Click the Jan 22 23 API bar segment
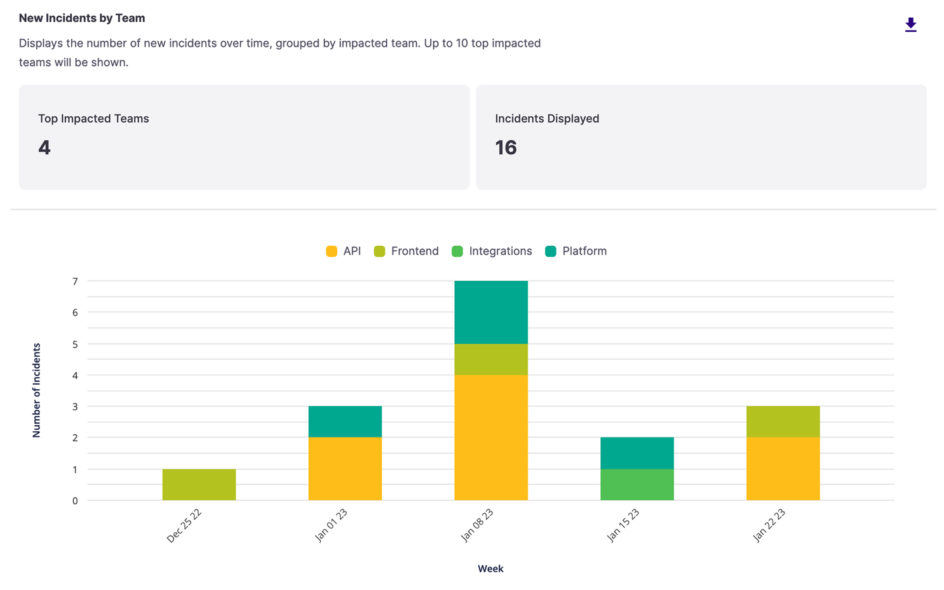Viewport: 944px width, 590px height. pos(783,469)
